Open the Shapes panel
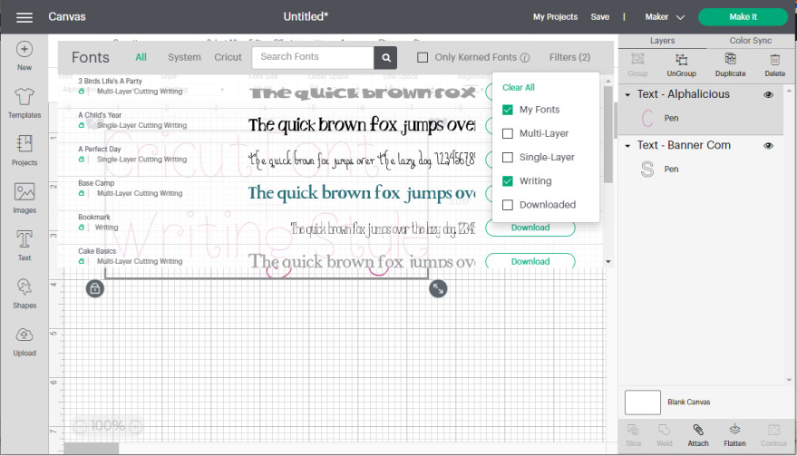The width and height of the screenshot is (797, 456). pyautogui.click(x=24, y=288)
